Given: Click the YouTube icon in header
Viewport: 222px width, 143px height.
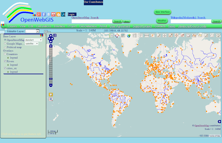Looking at the screenshot, I should pyautogui.click(x=53, y=14).
